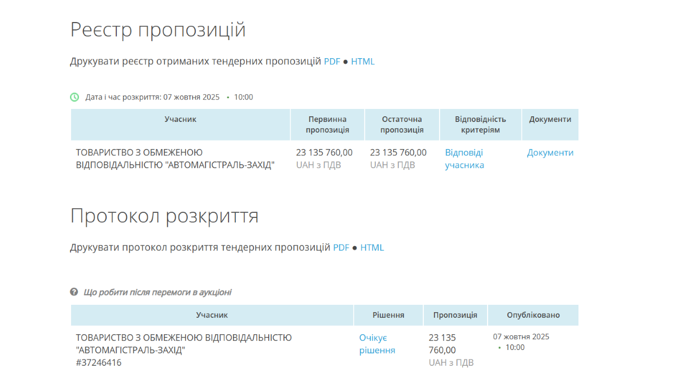Click the "Опубліковано" column header
680x381 pixels.
point(533,315)
